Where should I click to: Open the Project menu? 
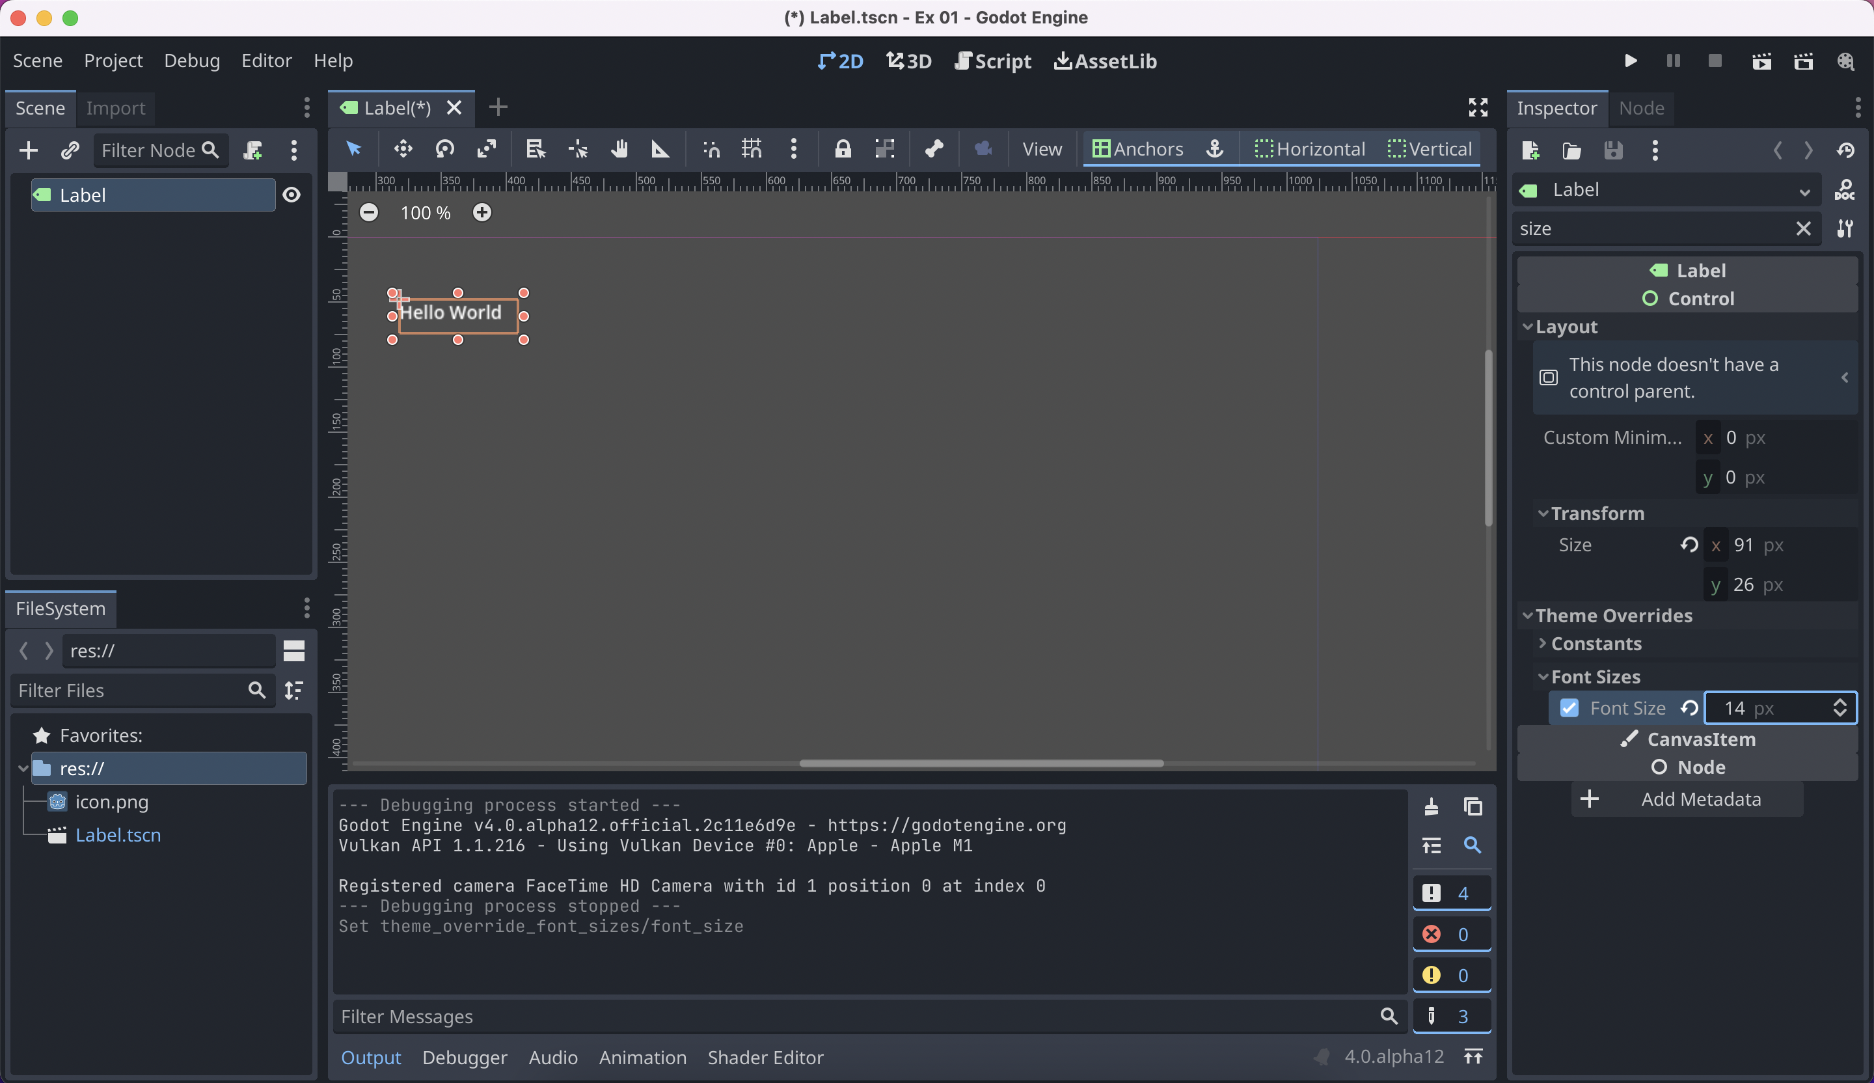click(113, 61)
